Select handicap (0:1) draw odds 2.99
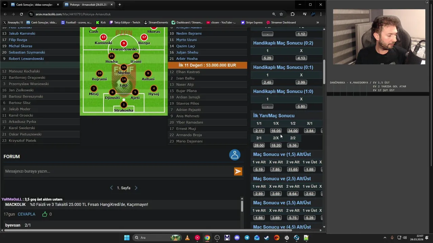The height and width of the screenshot is (243, 433). (x=301, y=82)
